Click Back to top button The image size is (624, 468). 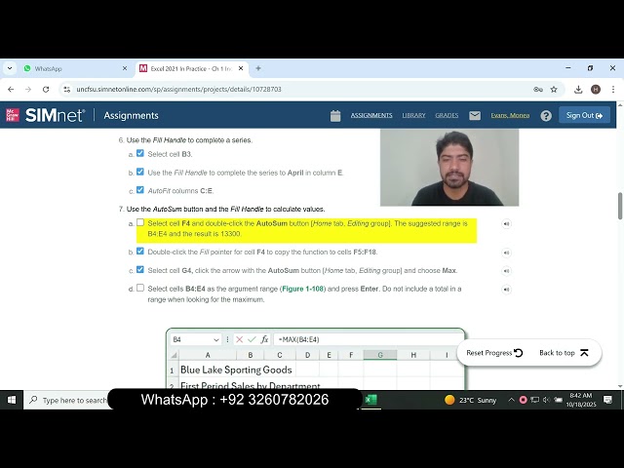point(564,353)
